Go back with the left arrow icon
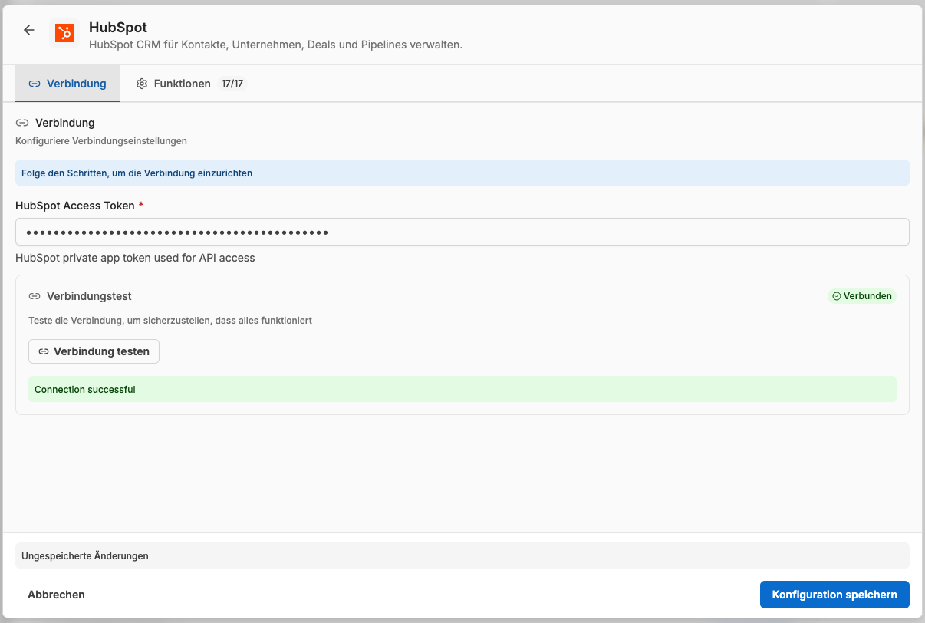925x623 pixels. click(x=29, y=30)
